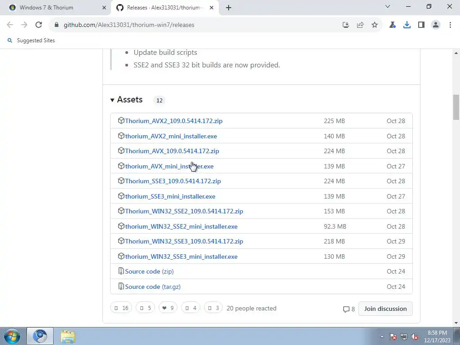This screenshot has width=460, height=345.
Task: Switch to the Windows 7 & Thorium tab
Action: tap(56, 8)
